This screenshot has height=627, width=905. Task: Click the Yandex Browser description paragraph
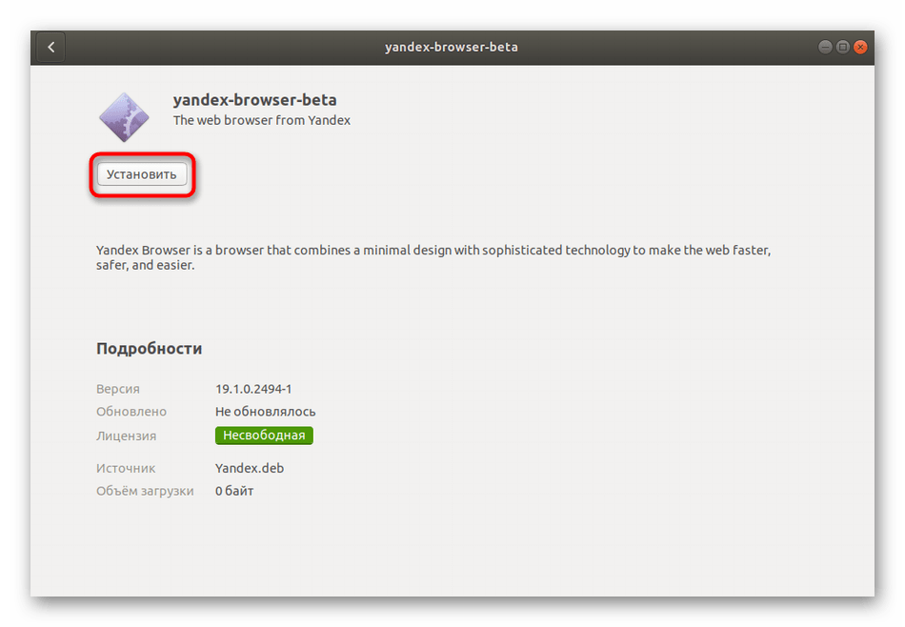[433, 257]
